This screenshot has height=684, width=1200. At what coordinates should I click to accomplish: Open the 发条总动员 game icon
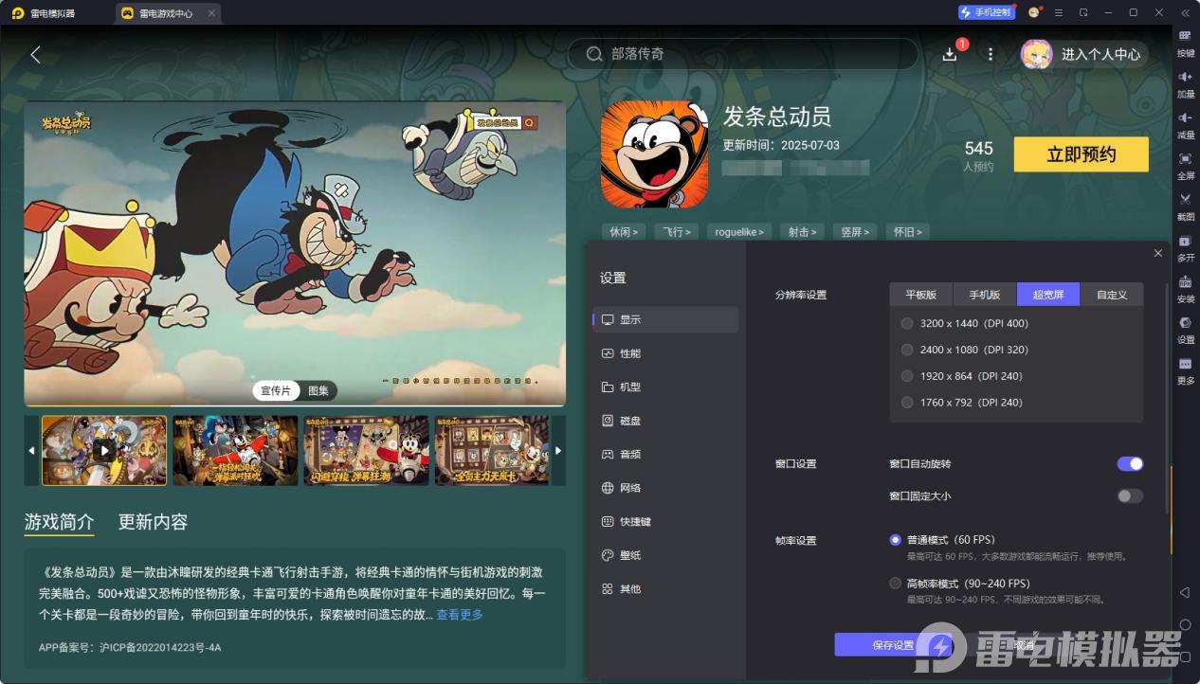[654, 153]
